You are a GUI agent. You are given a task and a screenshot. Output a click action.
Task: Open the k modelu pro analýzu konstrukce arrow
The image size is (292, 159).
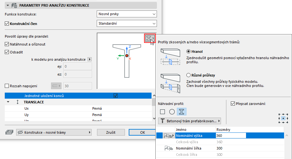coord(90,59)
